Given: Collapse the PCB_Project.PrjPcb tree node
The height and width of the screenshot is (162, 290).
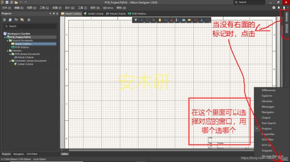Looking at the screenshot, I should pyautogui.click(x=5, y=37).
